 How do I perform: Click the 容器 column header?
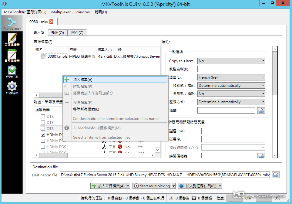point(82,49)
